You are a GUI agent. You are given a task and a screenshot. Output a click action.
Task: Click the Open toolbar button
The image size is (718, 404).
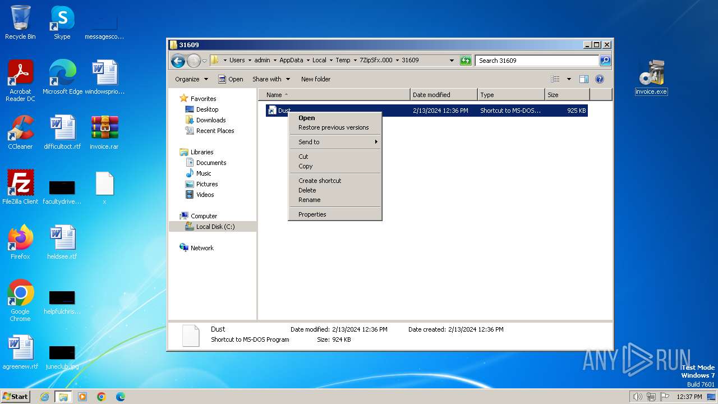pos(231,79)
